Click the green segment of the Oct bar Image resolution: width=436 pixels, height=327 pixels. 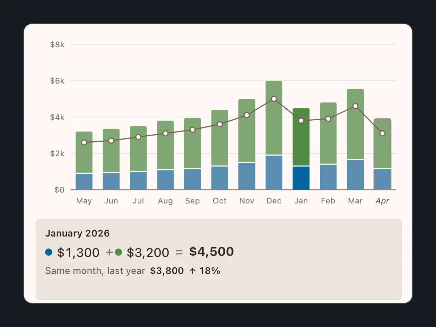point(220,138)
